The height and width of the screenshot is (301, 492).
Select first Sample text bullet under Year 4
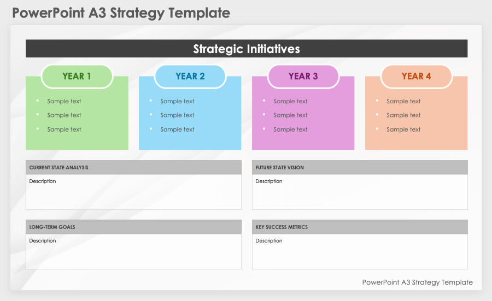pyautogui.click(x=403, y=101)
